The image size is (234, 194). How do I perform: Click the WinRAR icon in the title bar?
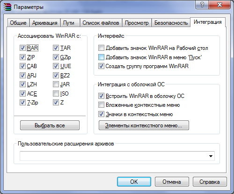tap(7, 7)
